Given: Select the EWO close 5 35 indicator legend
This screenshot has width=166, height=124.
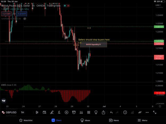Looking at the screenshot, I should tap(9, 85).
